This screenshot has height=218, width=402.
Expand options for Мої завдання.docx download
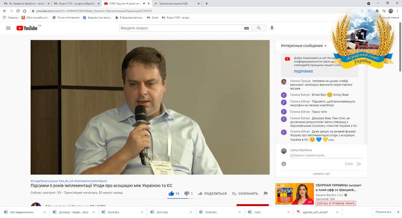click(x=45, y=212)
